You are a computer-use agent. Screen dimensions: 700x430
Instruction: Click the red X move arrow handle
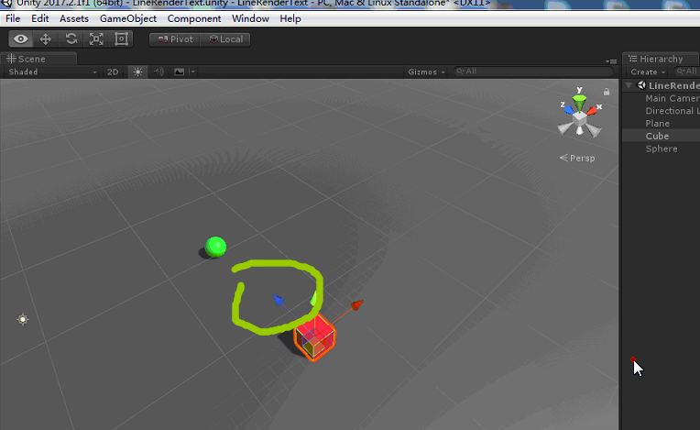[x=356, y=305]
